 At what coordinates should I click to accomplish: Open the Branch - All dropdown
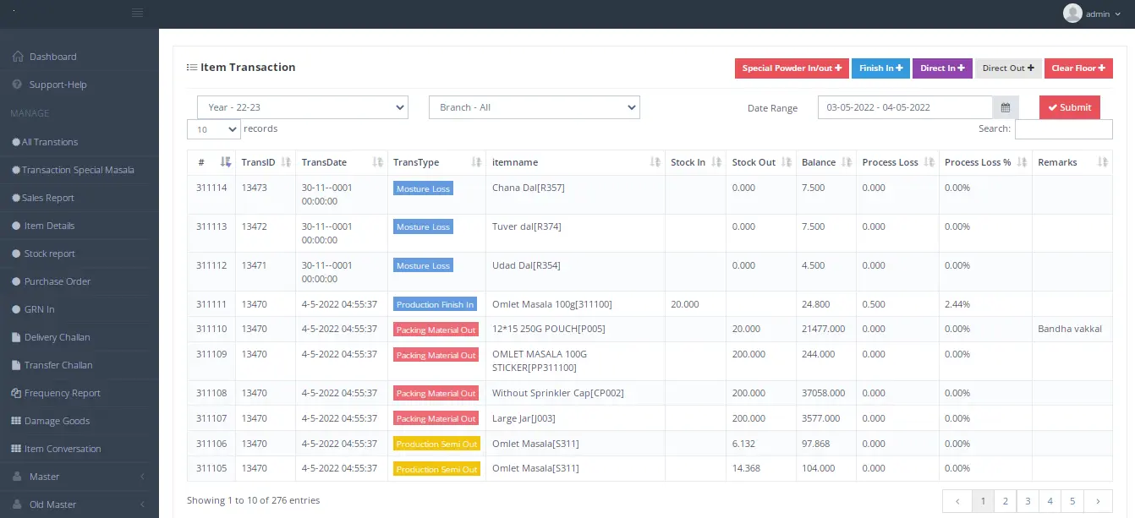[535, 107]
